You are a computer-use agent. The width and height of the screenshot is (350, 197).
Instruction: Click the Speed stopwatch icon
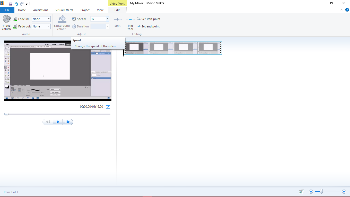[74, 19]
